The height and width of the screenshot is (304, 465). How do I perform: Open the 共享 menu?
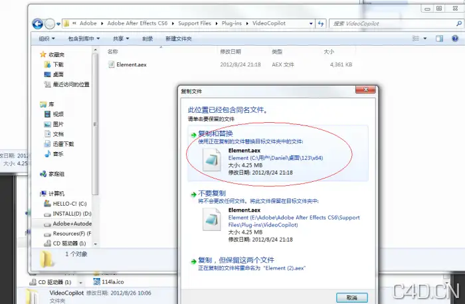[121, 38]
